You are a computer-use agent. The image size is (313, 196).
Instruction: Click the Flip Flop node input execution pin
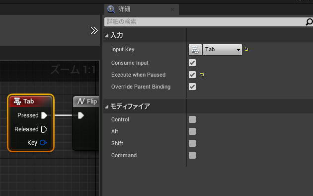click(81, 115)
